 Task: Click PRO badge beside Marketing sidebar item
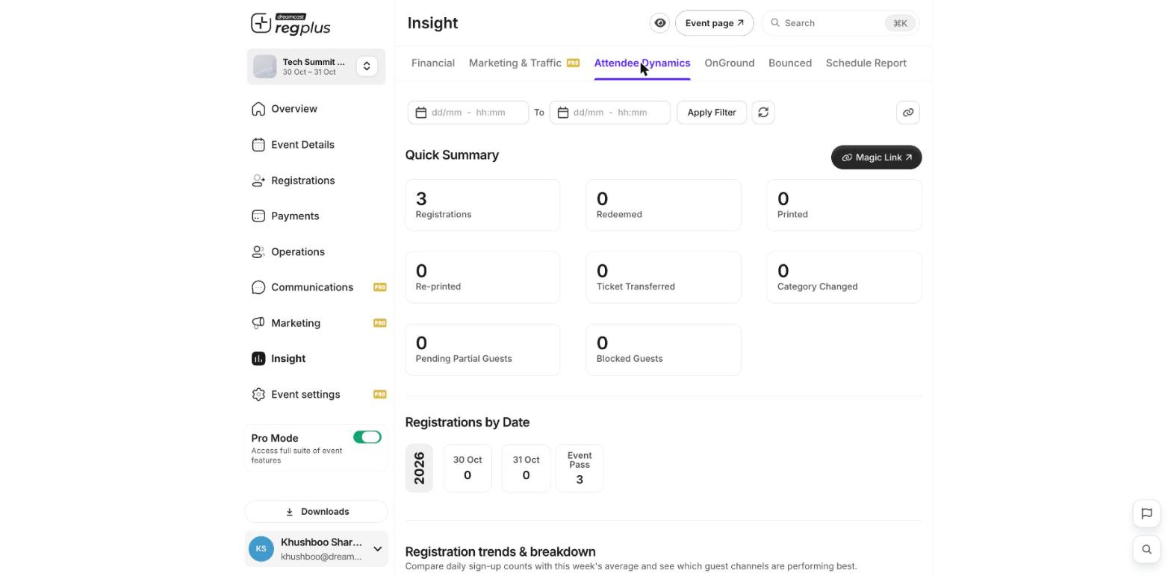click(x=379, y=323)
